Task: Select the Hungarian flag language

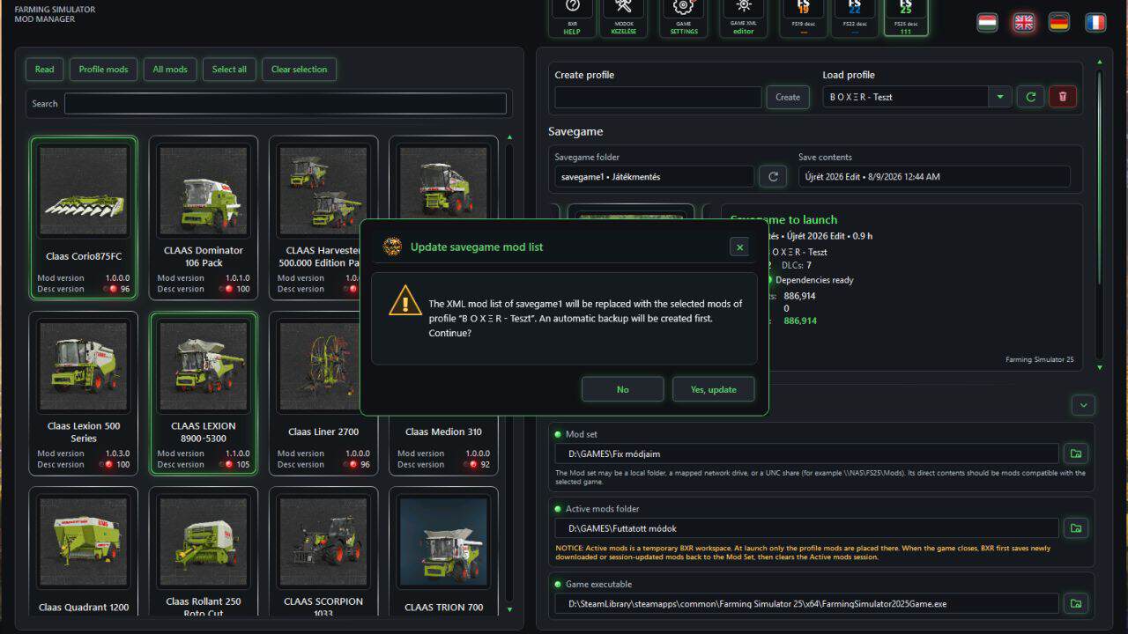Action: (988, 23)
